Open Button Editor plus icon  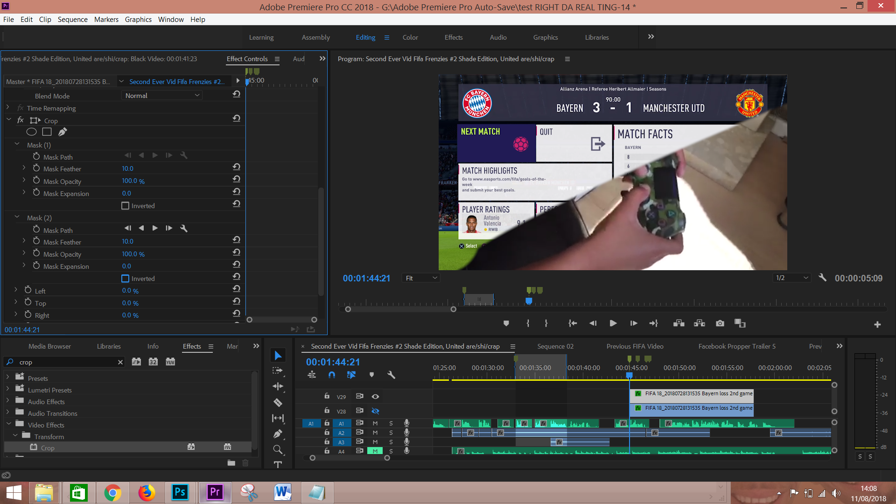click(877, 325)
